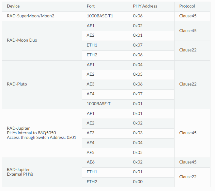Select the 1000BASE-T1 port cell
The width and height of the screenshot is (215, 191).
point(100,16)
